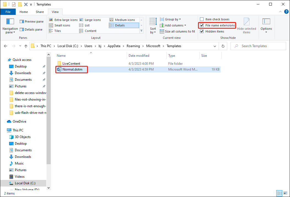Image resolution: width=290 pixels, height=197 pixels.
Task: Refresh the Templates folder view
Action: [223, 46]
